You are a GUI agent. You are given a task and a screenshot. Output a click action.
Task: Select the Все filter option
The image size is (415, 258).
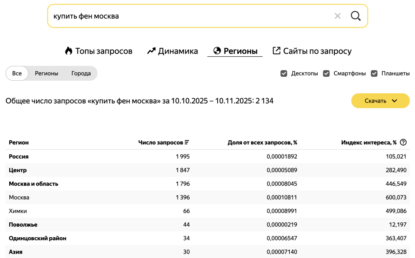(17, 73)
